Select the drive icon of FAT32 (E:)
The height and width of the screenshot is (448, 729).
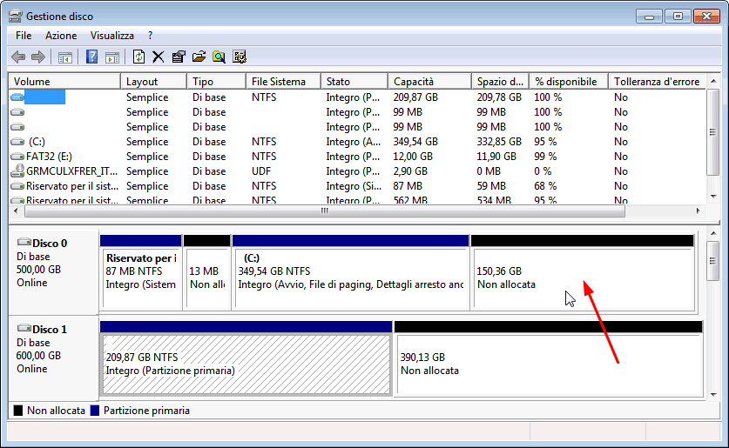(17, 157)
